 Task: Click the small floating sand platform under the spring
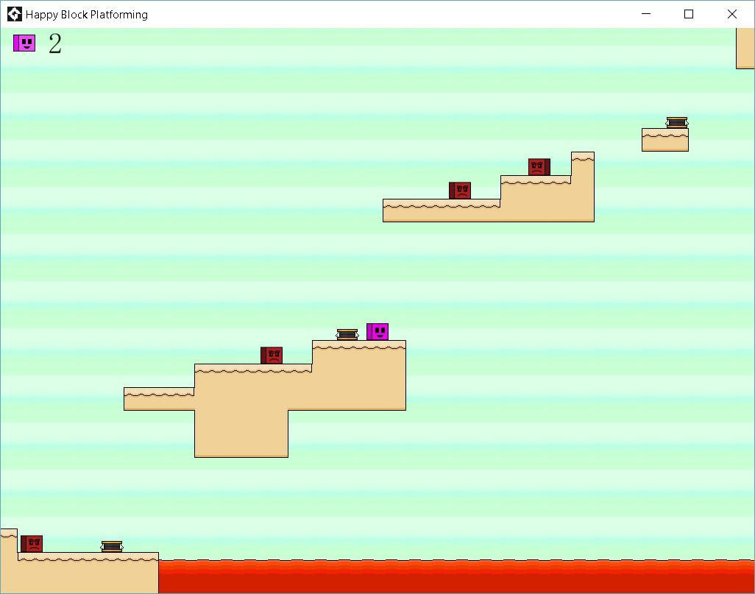pos(665,140)
